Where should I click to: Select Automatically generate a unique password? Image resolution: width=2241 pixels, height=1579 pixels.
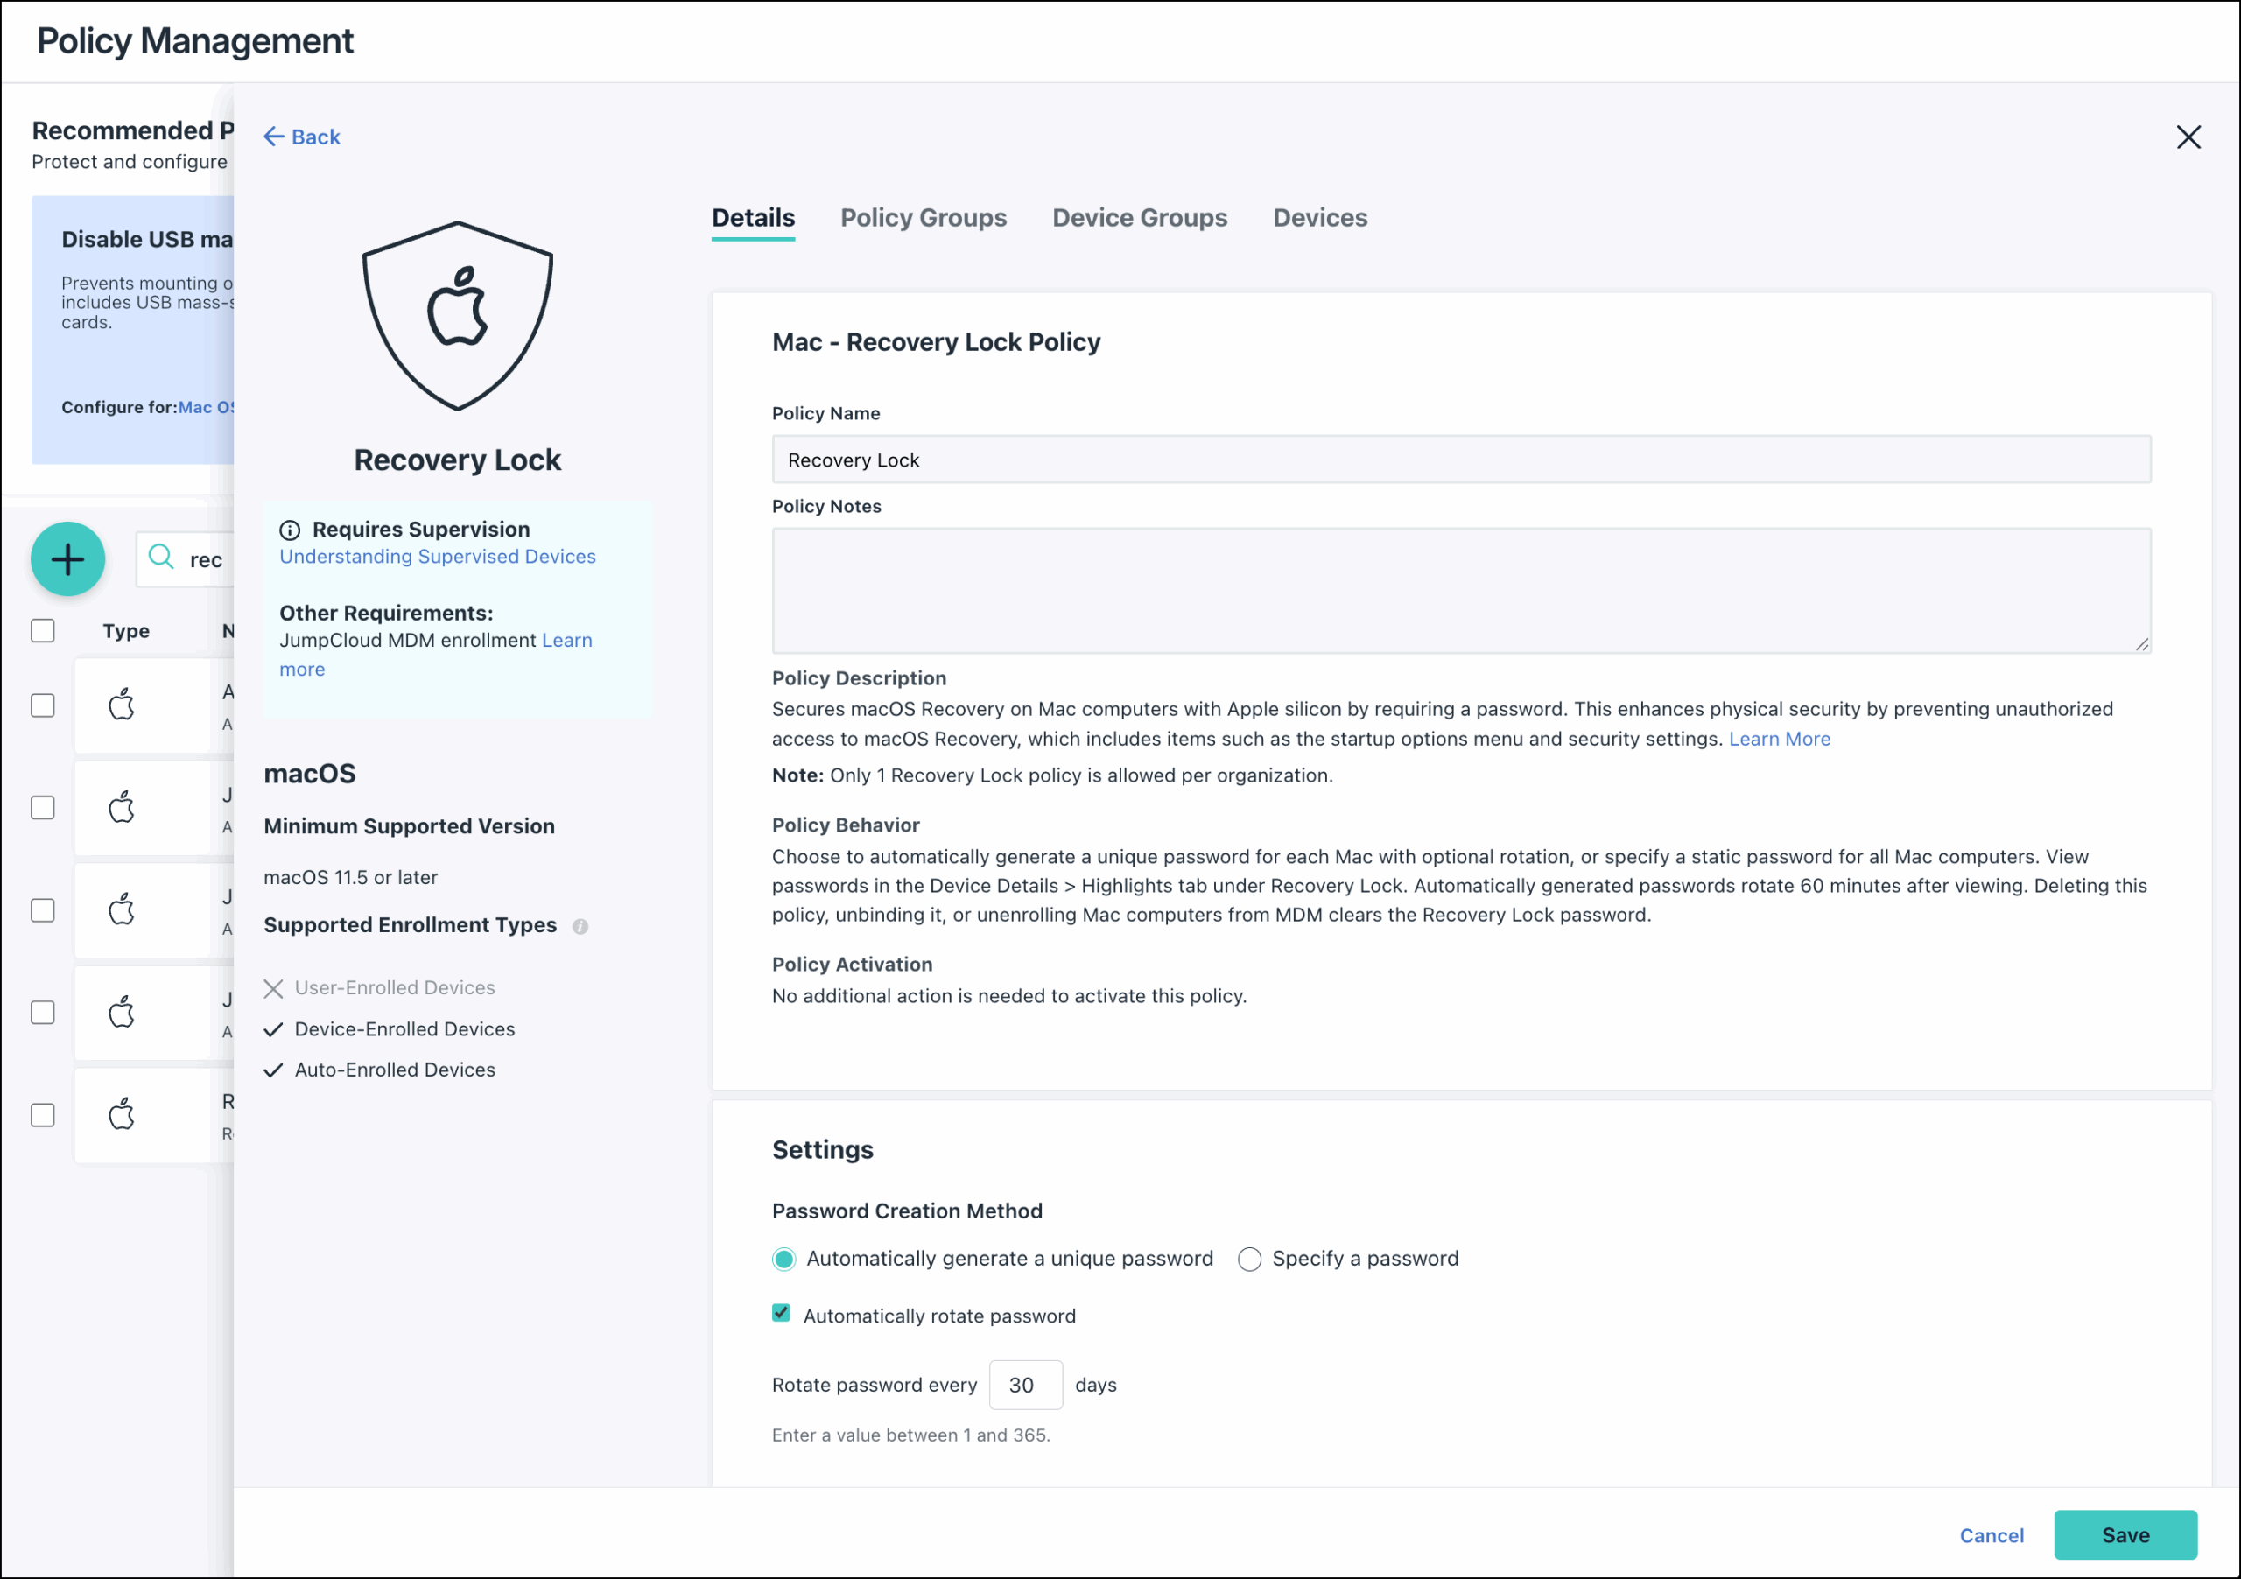click(x=783, y=1259)
